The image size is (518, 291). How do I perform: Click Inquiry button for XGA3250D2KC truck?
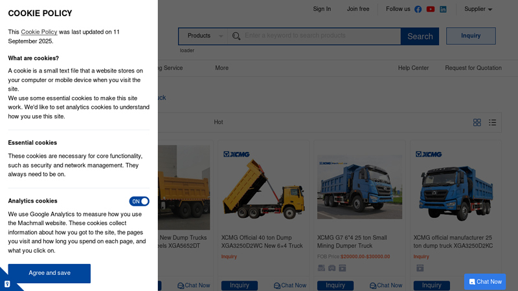tap(431, 285)
